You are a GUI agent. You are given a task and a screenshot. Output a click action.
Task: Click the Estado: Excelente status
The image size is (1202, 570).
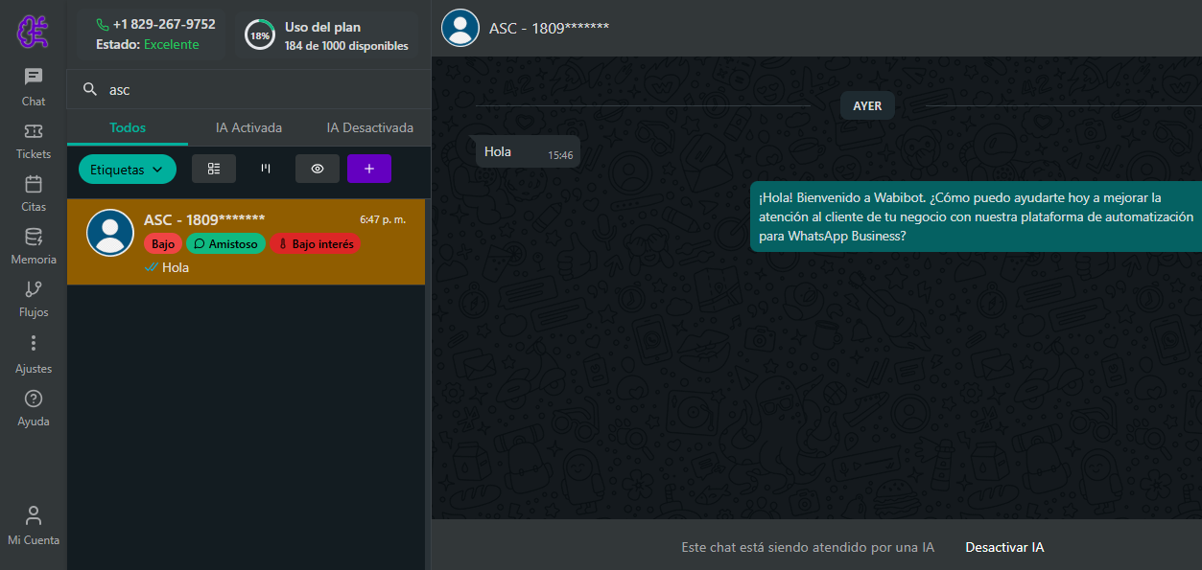click(148, 44)
